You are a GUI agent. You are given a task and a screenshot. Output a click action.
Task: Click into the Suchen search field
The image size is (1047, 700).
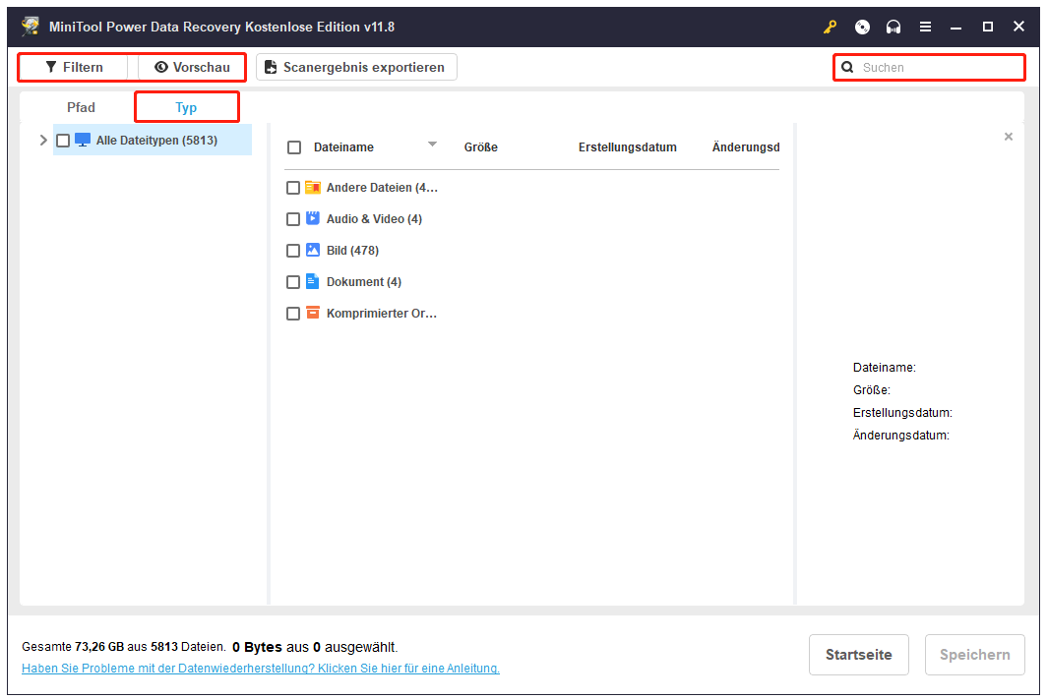click(x=930, y=68)
